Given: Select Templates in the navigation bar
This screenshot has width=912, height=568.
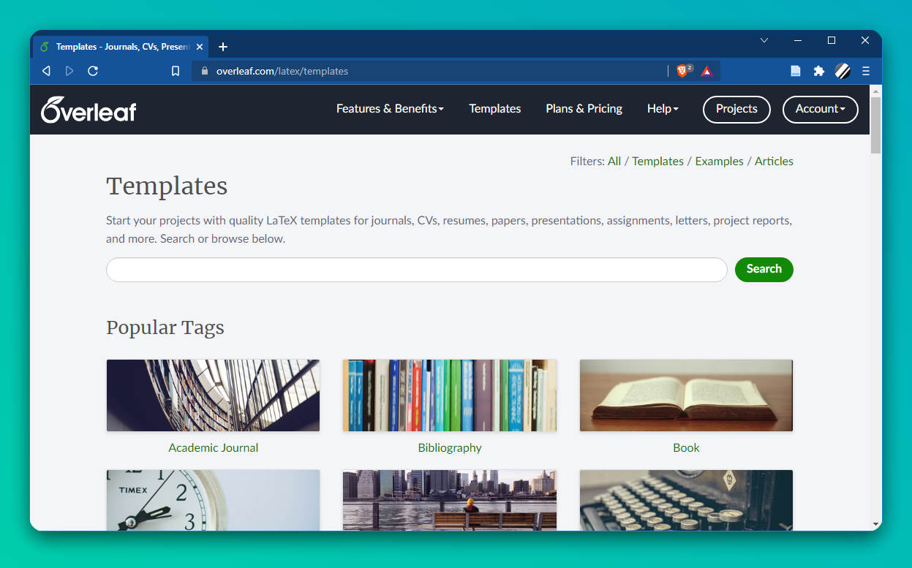Looking at the screenshot, I should (494, 108).
